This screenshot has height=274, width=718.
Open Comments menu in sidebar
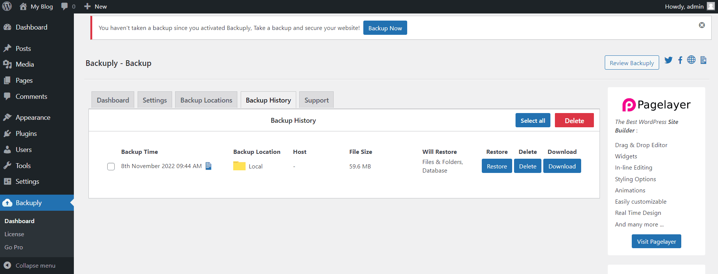pyautogui.click(x=37, y=97)
